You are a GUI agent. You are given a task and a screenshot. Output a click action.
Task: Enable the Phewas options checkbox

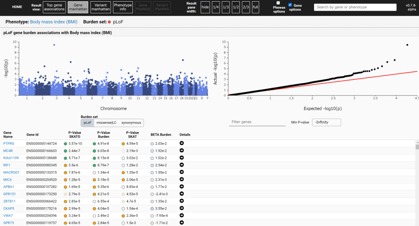[x=278, y=3]
